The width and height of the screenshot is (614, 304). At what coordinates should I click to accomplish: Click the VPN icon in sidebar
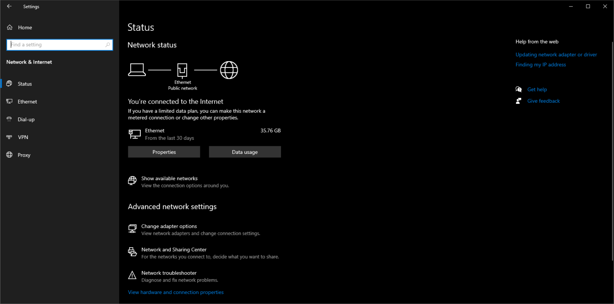(9, 137)
